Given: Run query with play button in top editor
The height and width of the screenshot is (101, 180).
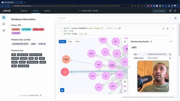Looking at the screenshot, I should coord(175,18).
